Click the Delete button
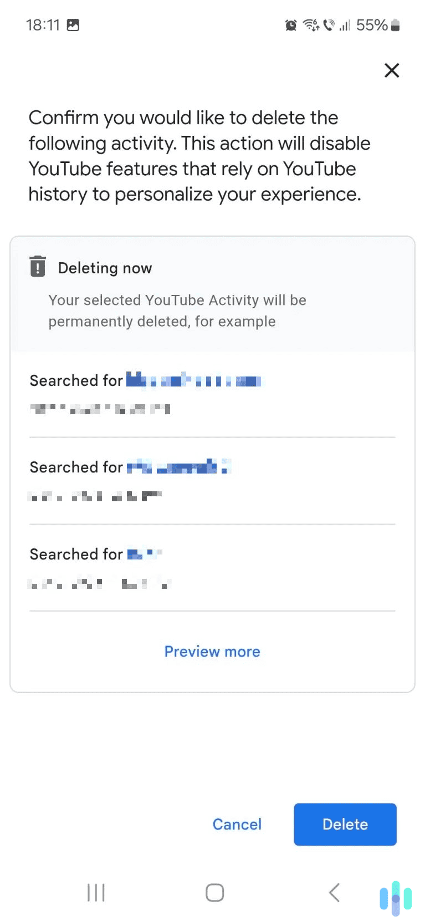 coord(345,825)
